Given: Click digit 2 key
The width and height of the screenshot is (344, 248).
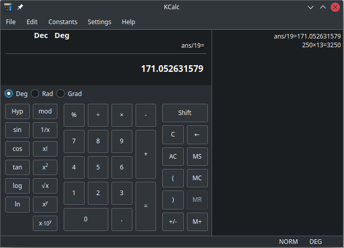Looking at the screenshot, I should [x=98, y=193].
